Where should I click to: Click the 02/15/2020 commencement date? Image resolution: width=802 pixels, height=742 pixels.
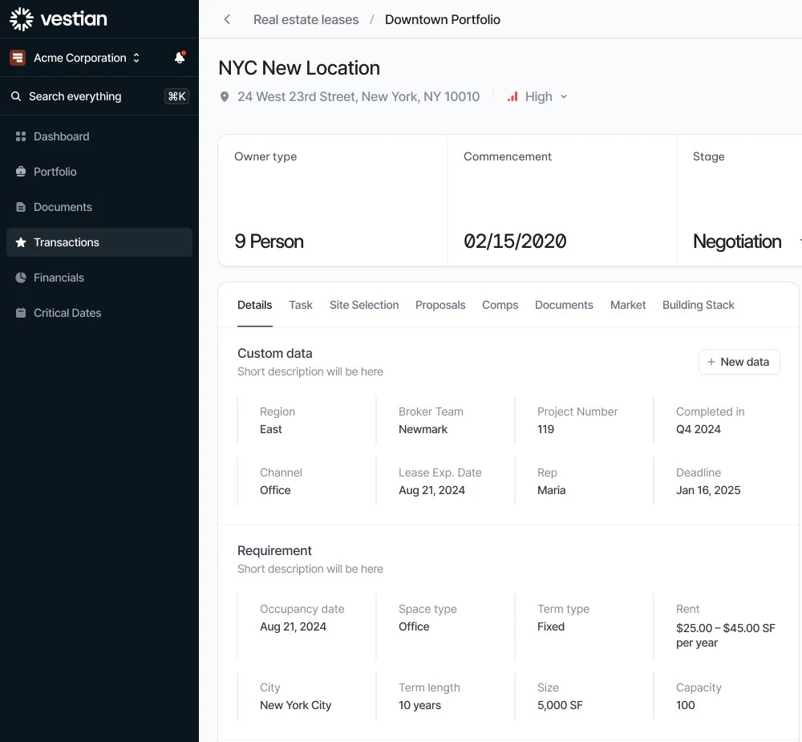pyautogui.click(x=515, y=241)
